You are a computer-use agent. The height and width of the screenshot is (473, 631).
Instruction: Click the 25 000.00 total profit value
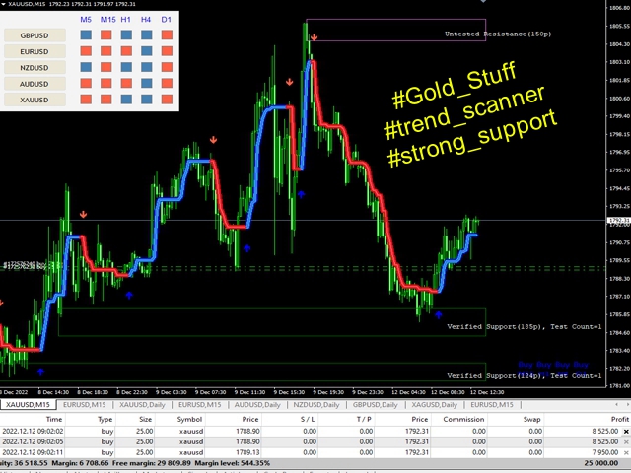point(600,463)
